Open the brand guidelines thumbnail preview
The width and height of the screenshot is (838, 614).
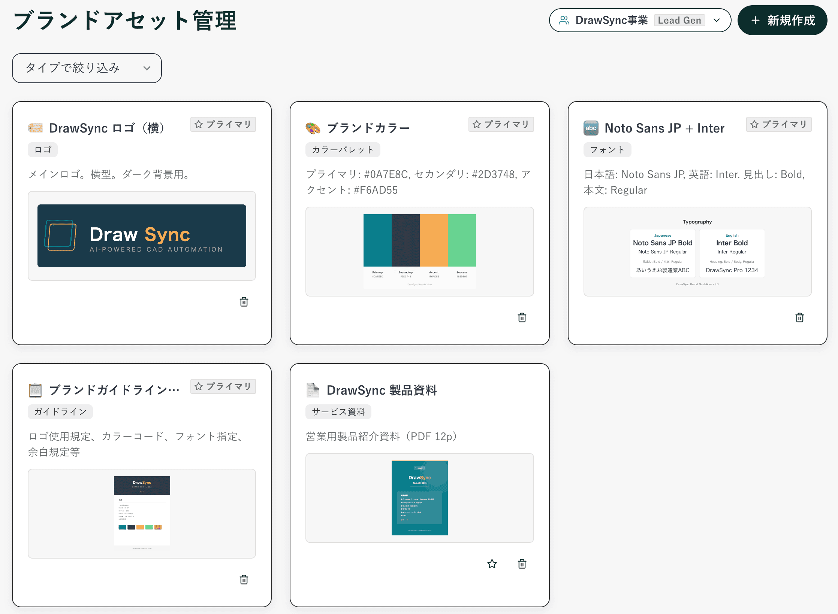(141, 513)
